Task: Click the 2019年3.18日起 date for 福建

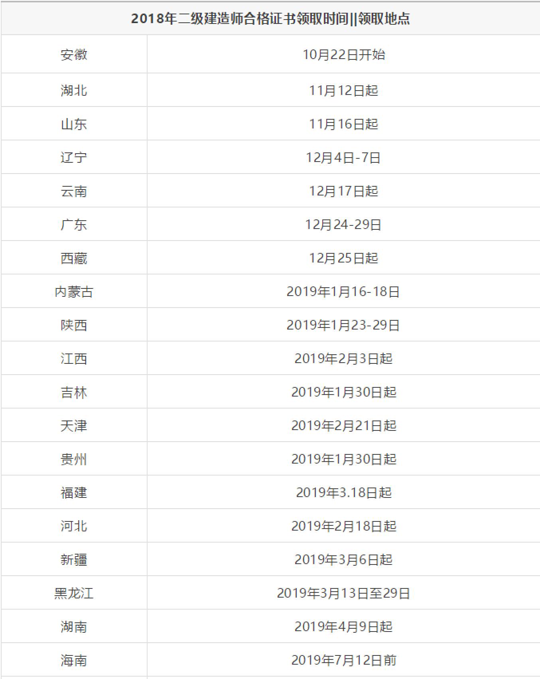Action: click(x=344, y=492)
